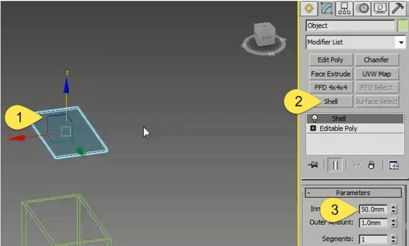The image size is (409, 246).
Task: Open the Modify command panel tab
Action: tap(327, 8)
